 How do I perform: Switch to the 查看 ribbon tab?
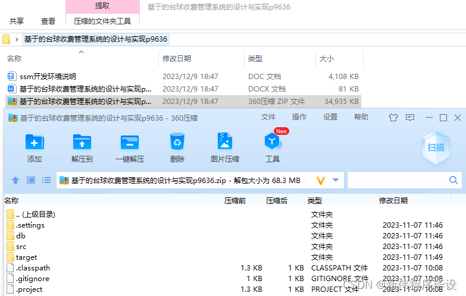pos(48,21)
